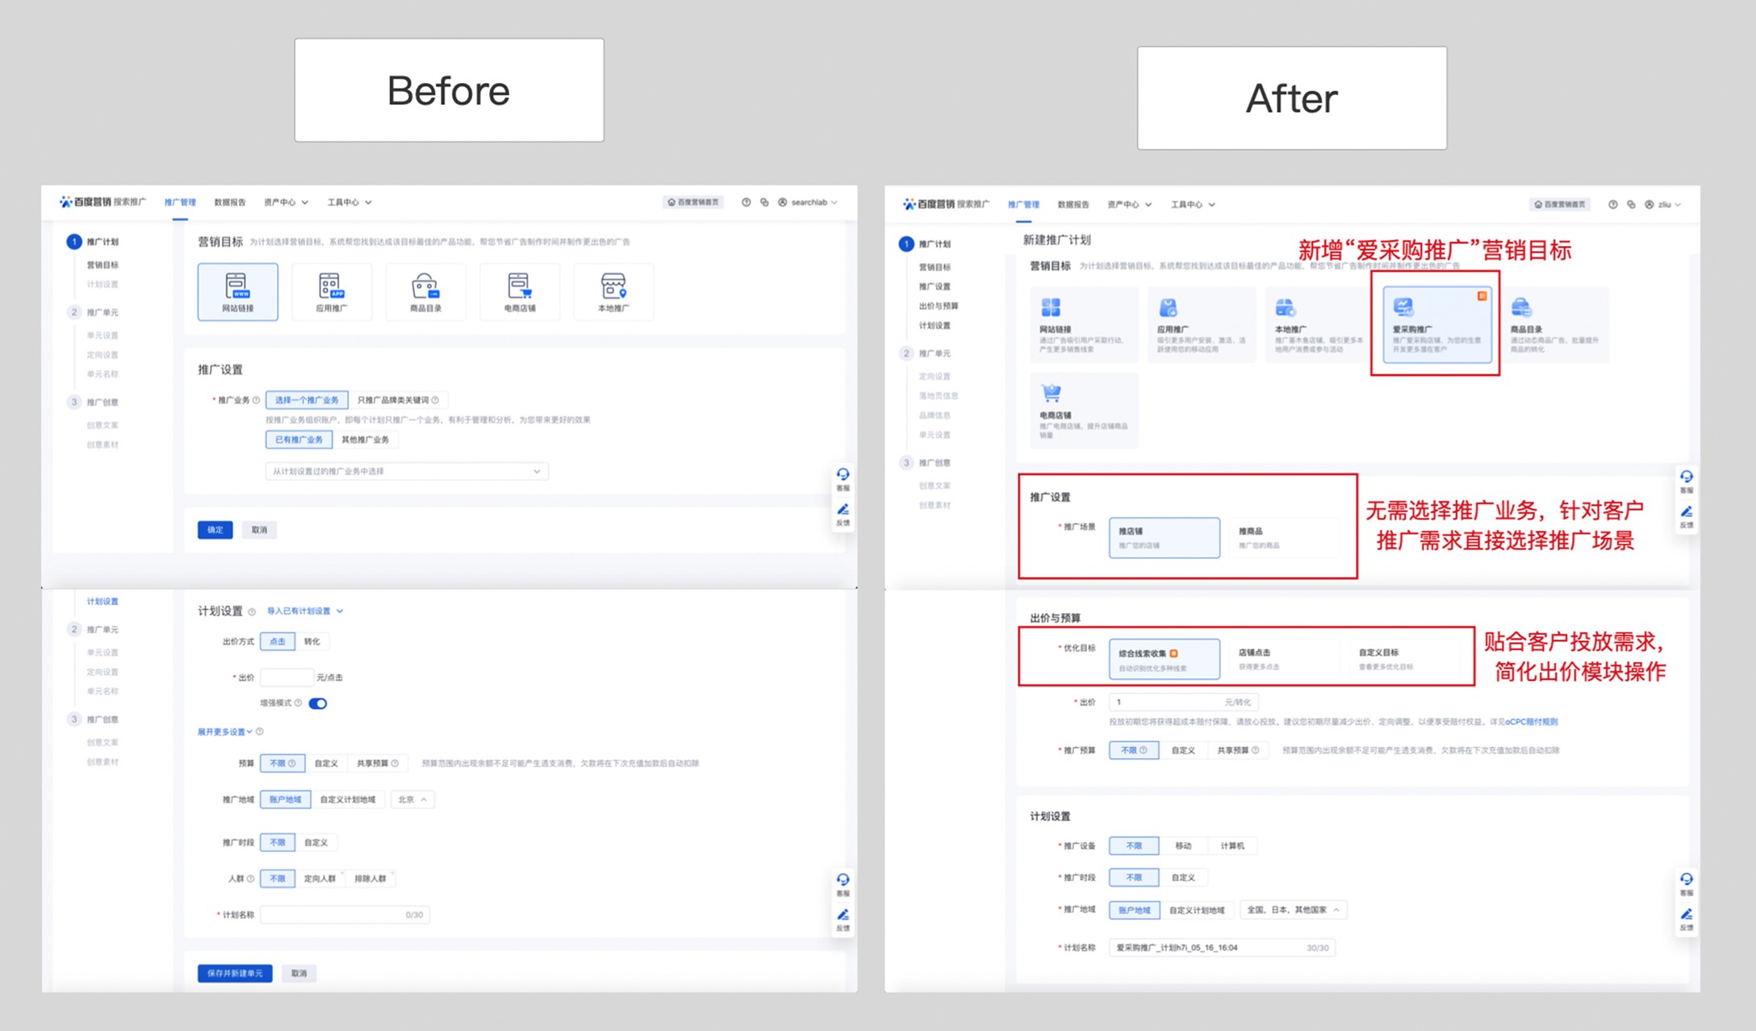The height and width of the screenshot is (1031, 1756).
Task: Choose 电商店铺 cart card in After panel
Action: click(x=1083, y=410)
